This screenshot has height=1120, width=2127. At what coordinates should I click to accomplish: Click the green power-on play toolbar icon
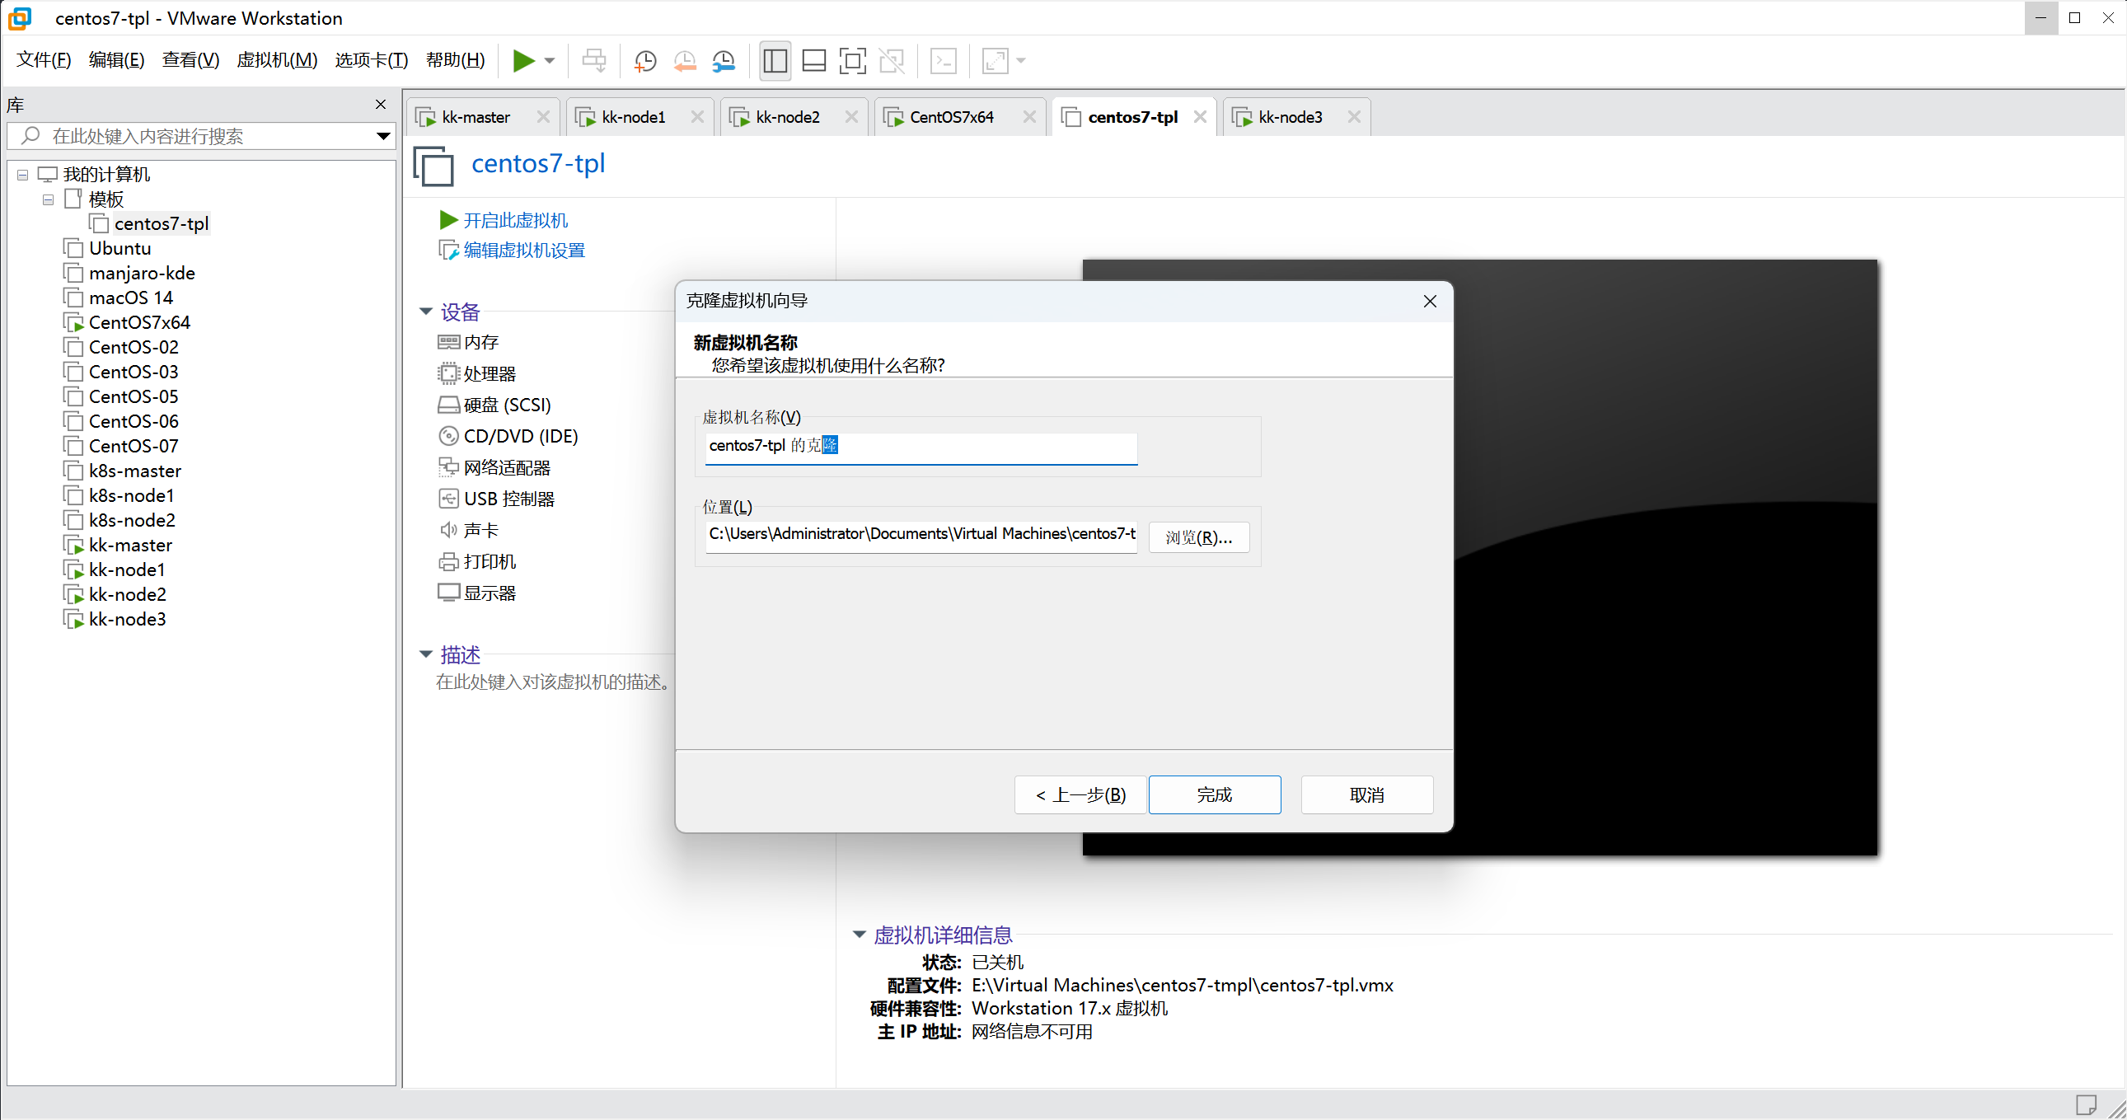[x=523, y=60]
